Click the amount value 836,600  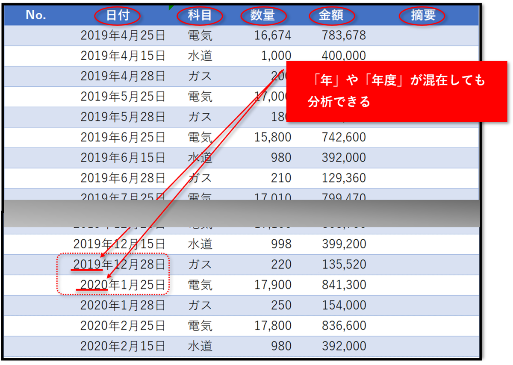(344, 326)
